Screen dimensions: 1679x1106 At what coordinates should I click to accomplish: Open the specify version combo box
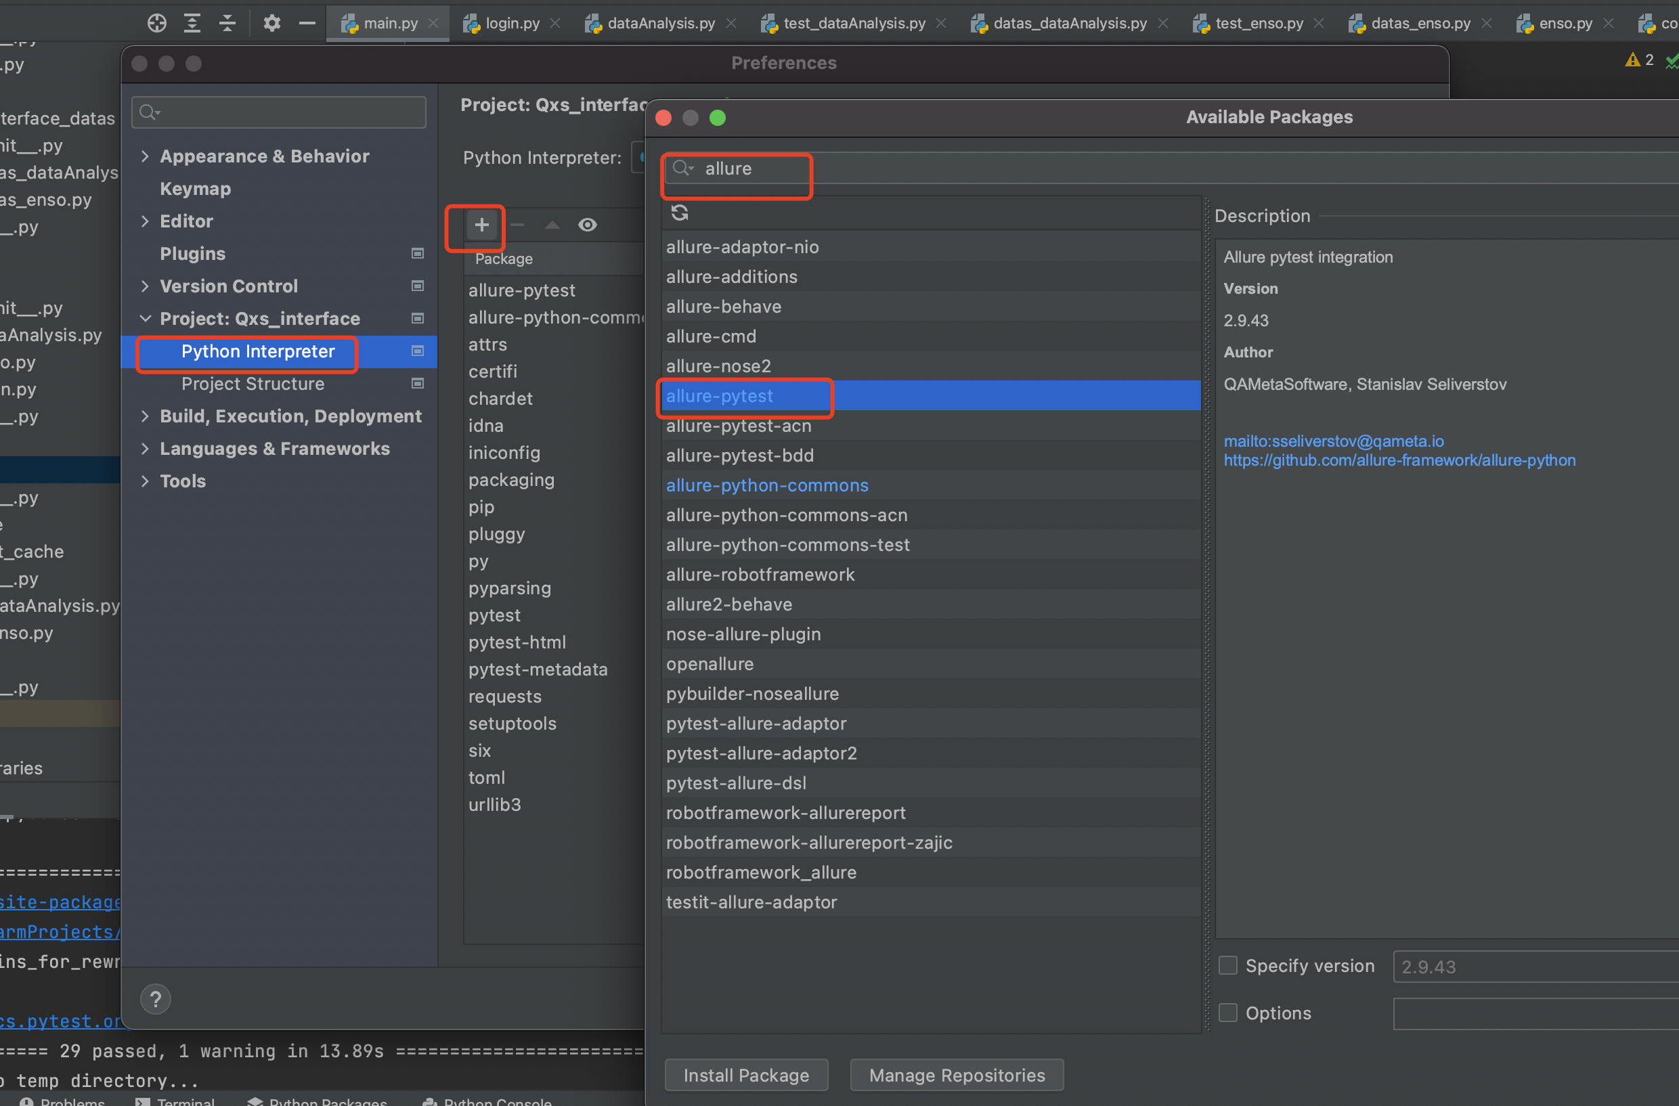coord(1535,967)
